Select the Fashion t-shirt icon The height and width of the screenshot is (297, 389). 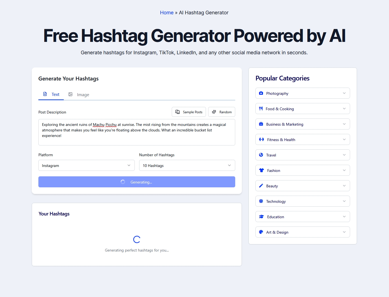tap(261, 170)
